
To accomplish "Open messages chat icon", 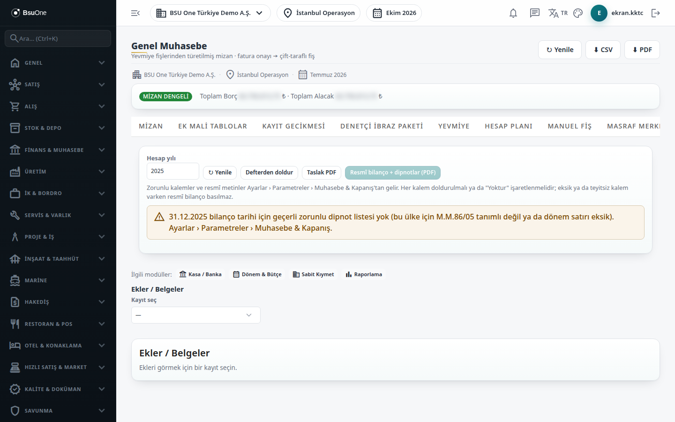I will point(535,13).
